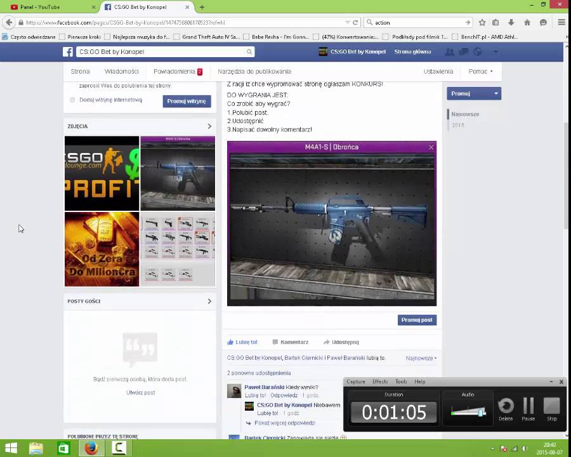Tick Dodaj witrynę internetową checkbox
Screen dimensions: 571x457
click(x=72, y=100)
